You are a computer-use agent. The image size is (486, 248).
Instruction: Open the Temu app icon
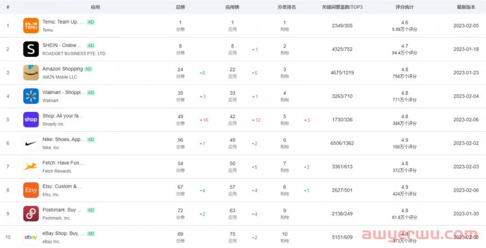[31, 26]
